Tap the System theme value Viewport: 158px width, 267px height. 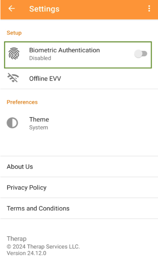tap(39, 128)
